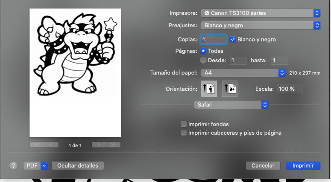Open the Safari options section dropdown
The height and width of the screenshot is (182, 331).
231,105
